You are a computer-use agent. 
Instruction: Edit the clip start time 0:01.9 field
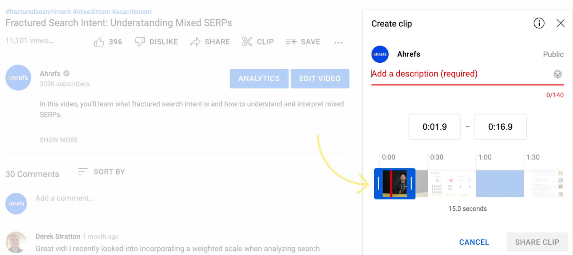point(434,127)
